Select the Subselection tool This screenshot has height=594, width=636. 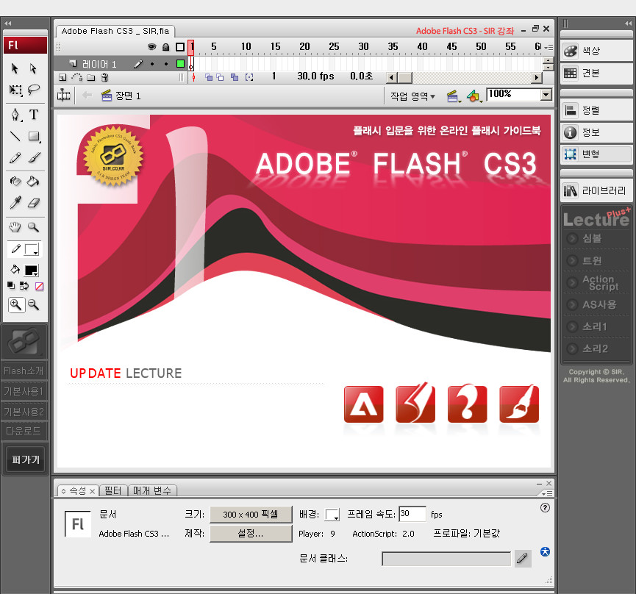click(33, 68)
